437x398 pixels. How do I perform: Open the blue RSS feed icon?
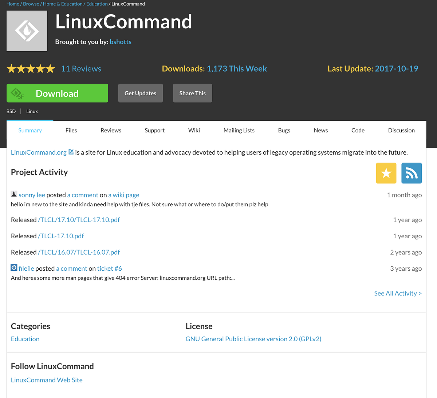[x=412, y=173]
